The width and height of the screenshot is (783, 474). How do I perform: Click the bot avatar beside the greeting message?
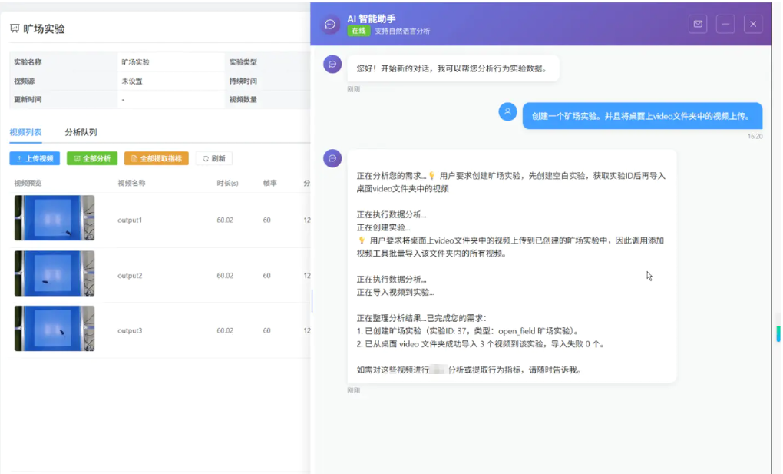point(332,64)
